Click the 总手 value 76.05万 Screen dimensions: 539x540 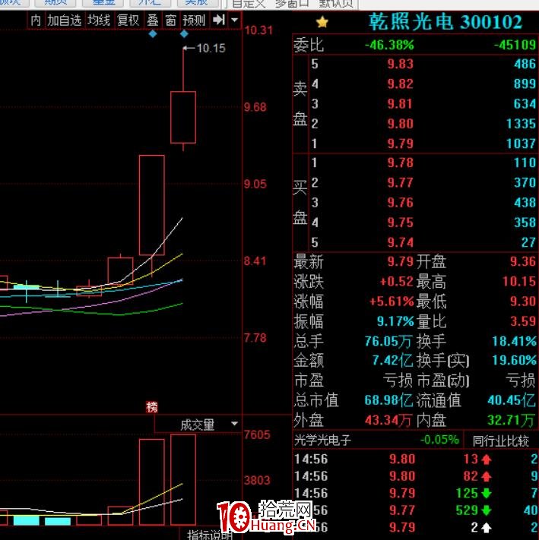click(388, 341)
